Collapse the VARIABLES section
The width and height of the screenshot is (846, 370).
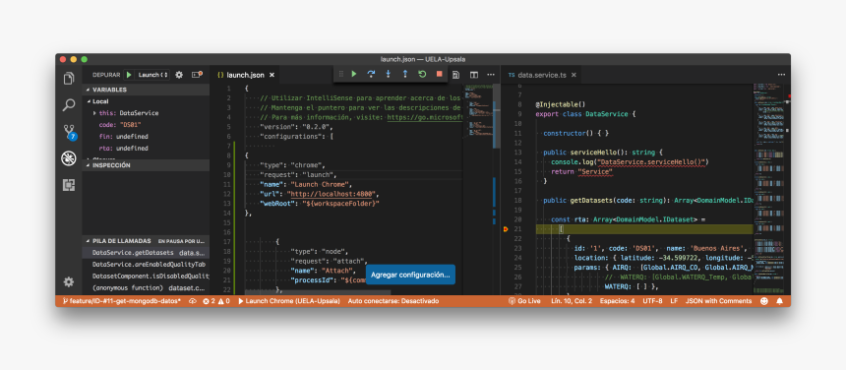[x=146, y=90]
